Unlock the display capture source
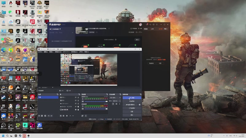246x138 pixels. tap(78, 110)
